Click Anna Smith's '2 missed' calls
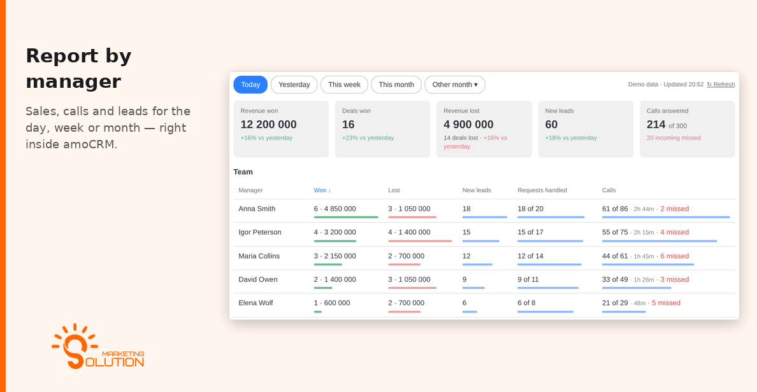757x392 pixels. coord(674,209)
